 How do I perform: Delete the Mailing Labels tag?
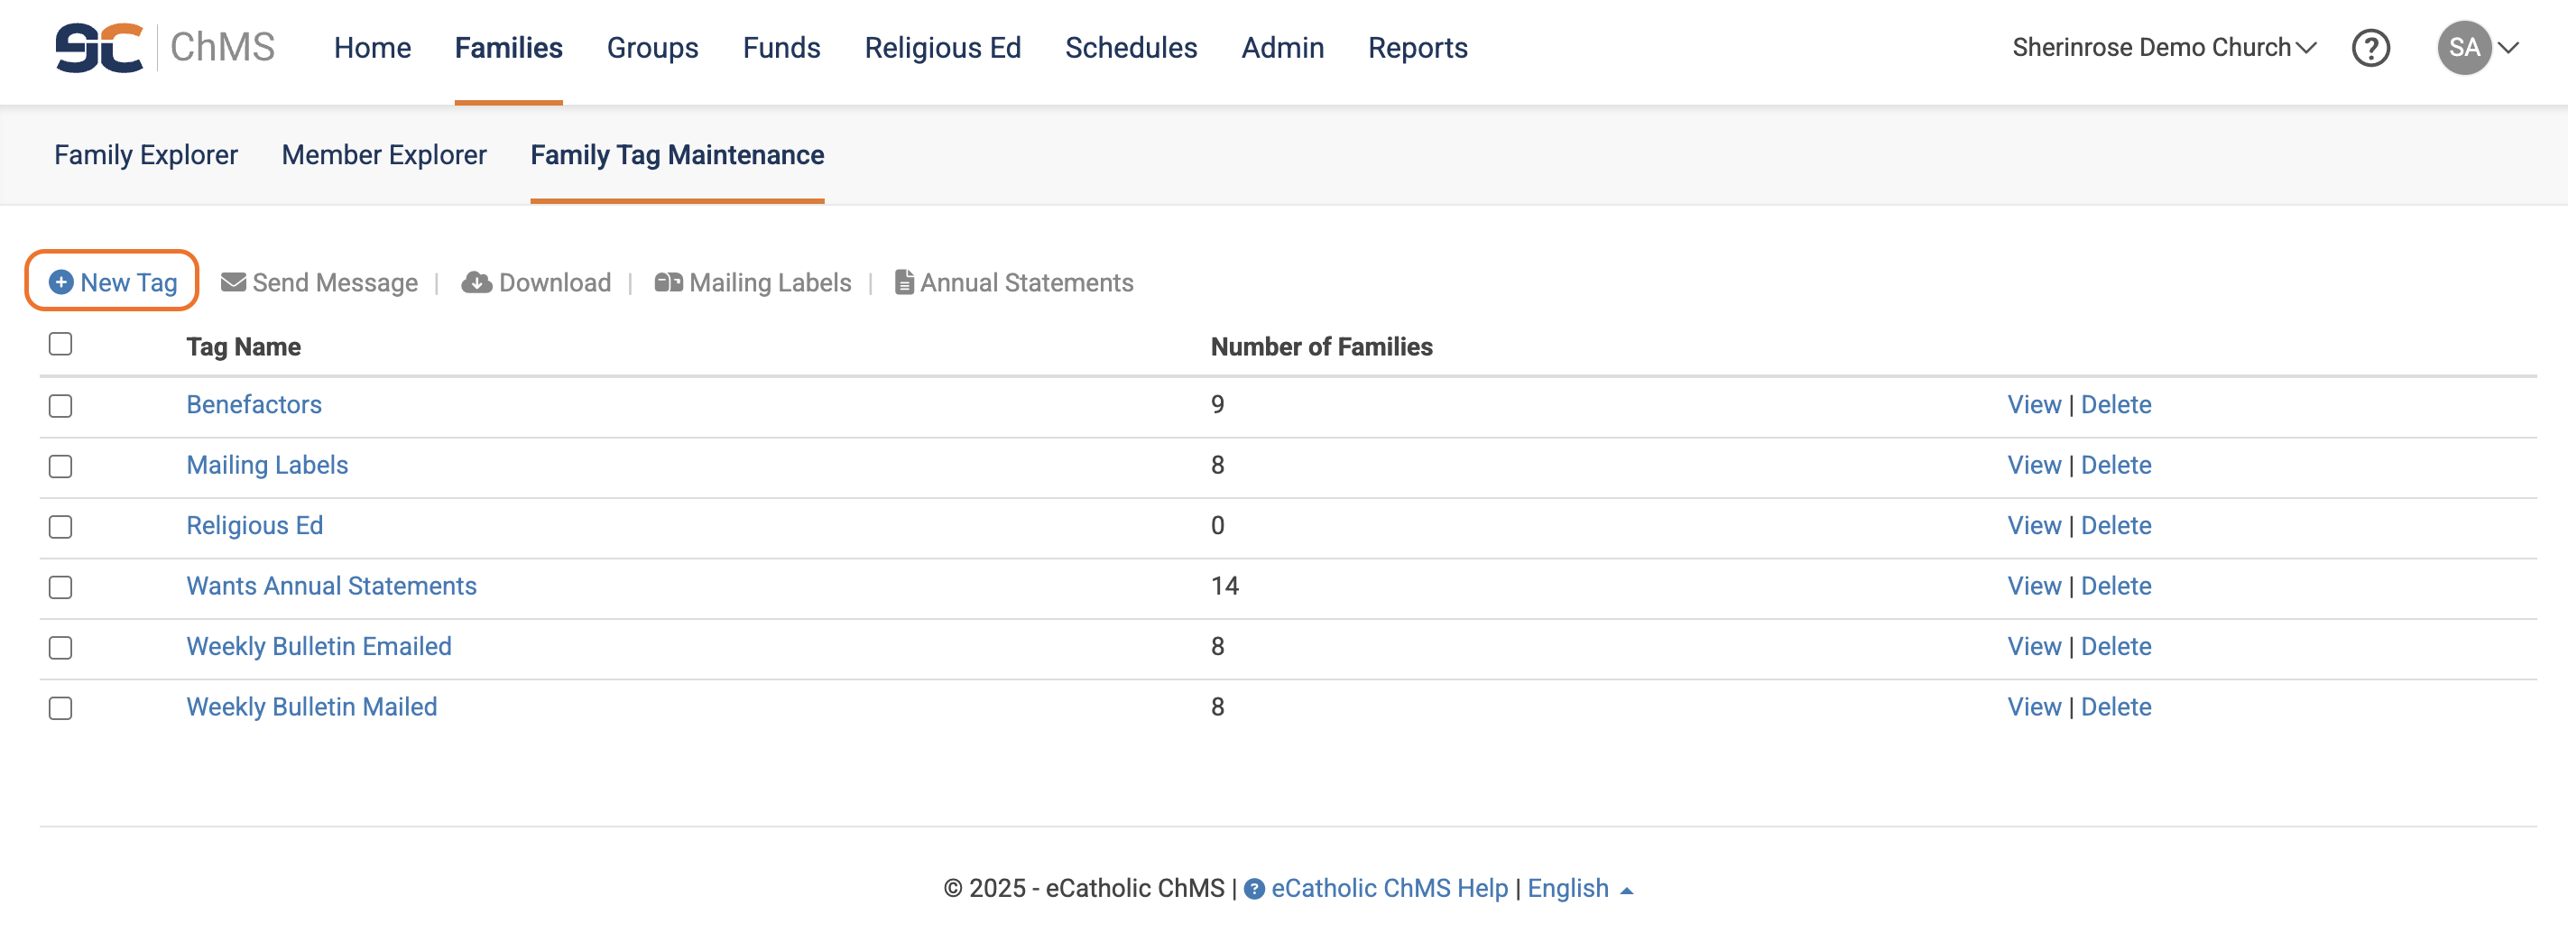point(2115,466)
